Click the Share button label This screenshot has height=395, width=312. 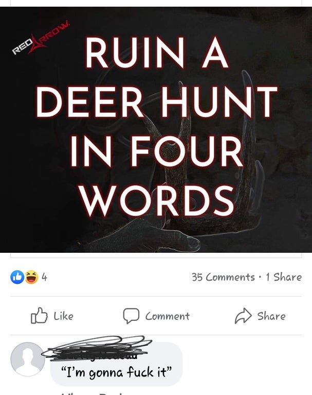pos(271,316)
